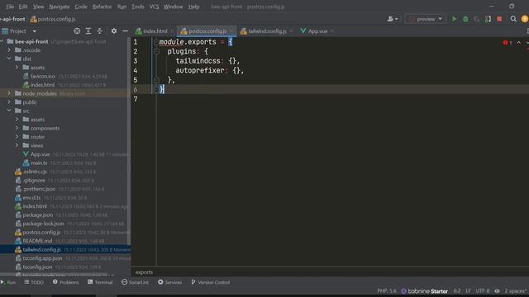Run the preview configuration

454,19
